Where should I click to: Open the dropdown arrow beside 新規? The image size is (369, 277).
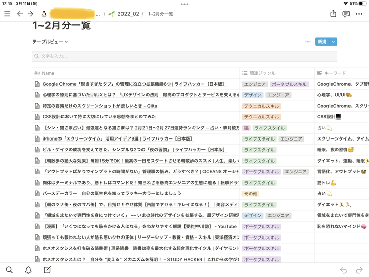[333, 42]
